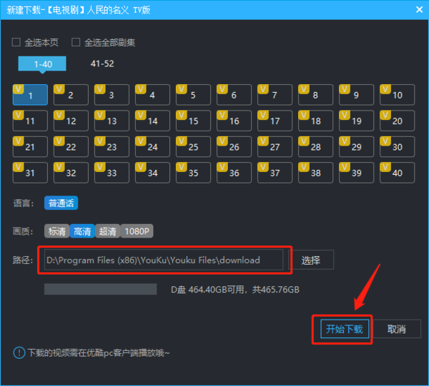Check the 全选本页 checkbox
The height and width of the screenshot is (386, 429).
click(16, 42)
